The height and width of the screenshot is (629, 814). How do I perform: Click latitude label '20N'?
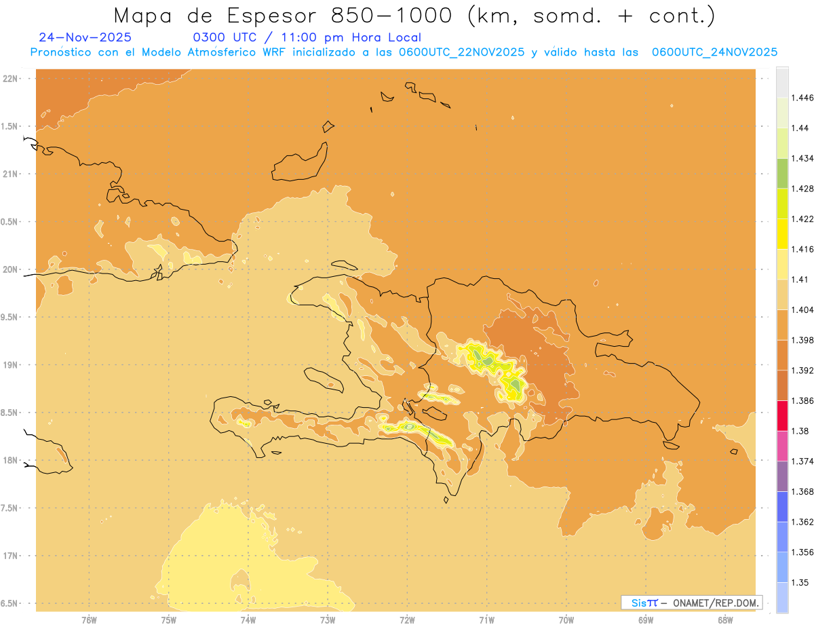coord(11,269)
